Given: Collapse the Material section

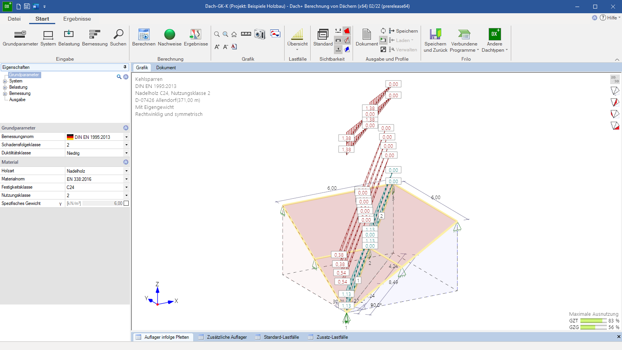Looking at the screenshot, I should [126, 162].
